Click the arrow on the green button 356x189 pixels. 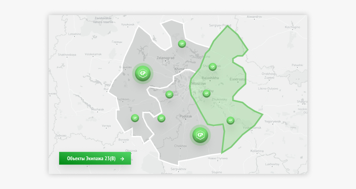coord(122,159)
